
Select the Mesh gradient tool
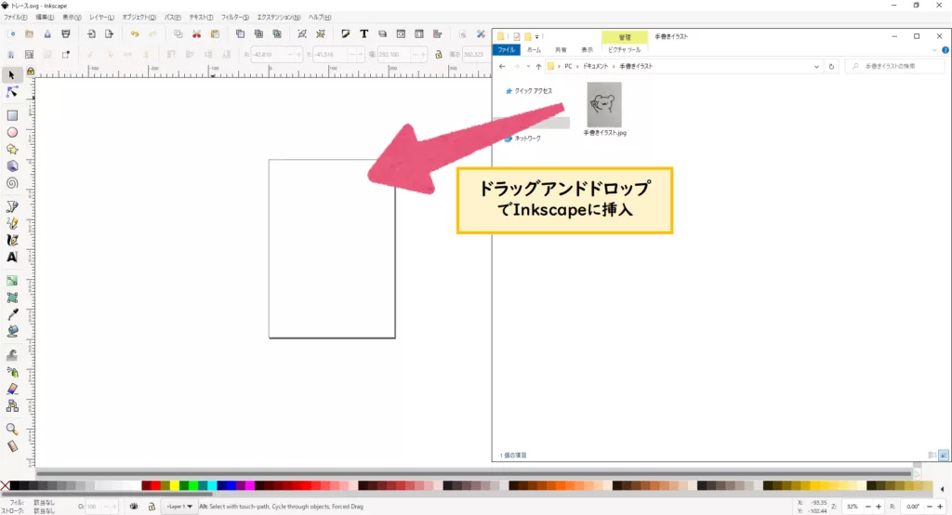coord(11,297)
